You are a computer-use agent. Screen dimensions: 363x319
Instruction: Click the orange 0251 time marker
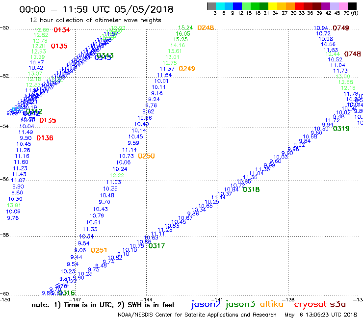pos(99,250)
